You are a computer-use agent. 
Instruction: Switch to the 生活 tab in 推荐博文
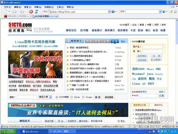115,41
